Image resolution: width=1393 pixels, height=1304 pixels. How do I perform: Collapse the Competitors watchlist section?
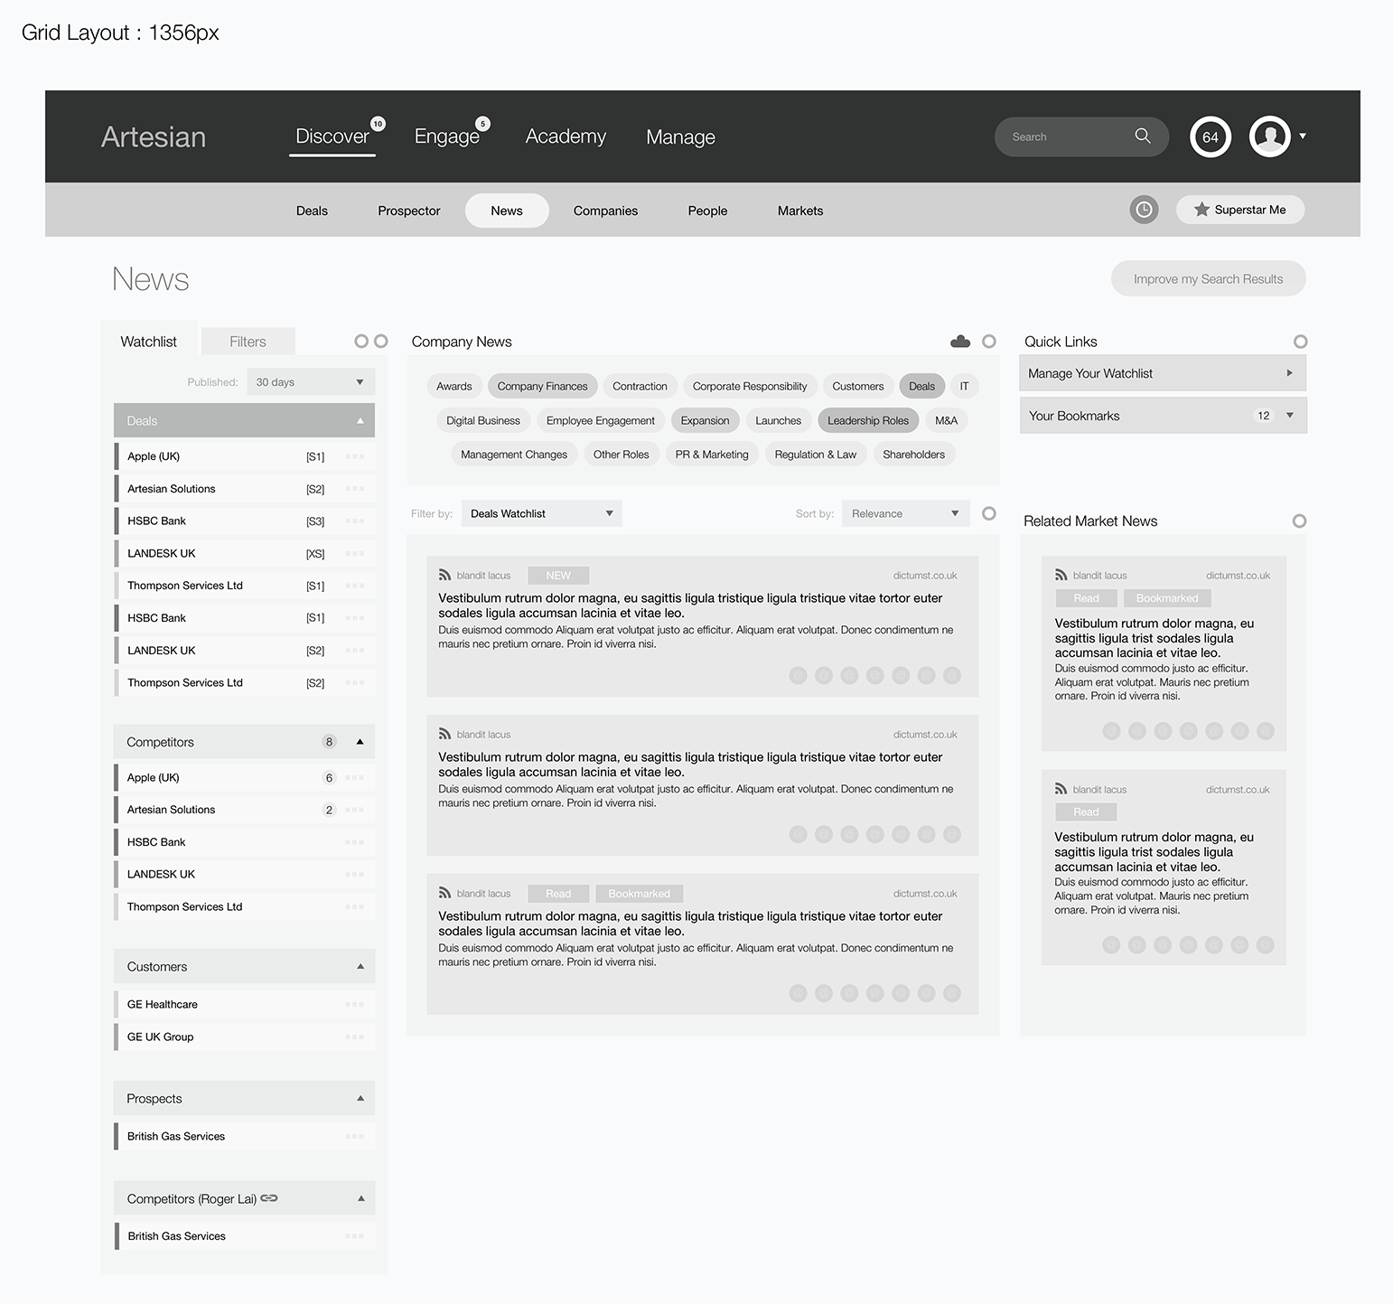tap(360, 742)
